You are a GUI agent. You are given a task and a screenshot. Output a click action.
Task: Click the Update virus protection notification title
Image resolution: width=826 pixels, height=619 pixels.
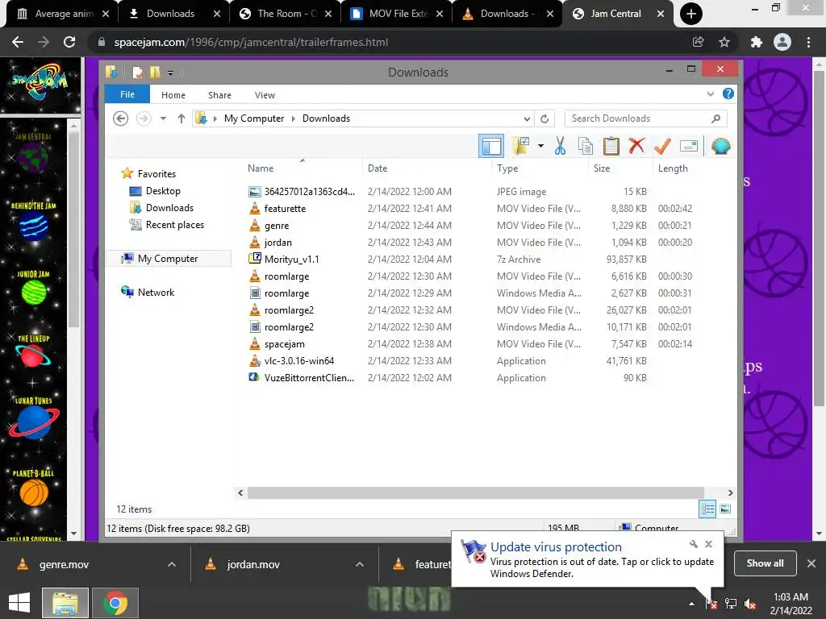556,547
